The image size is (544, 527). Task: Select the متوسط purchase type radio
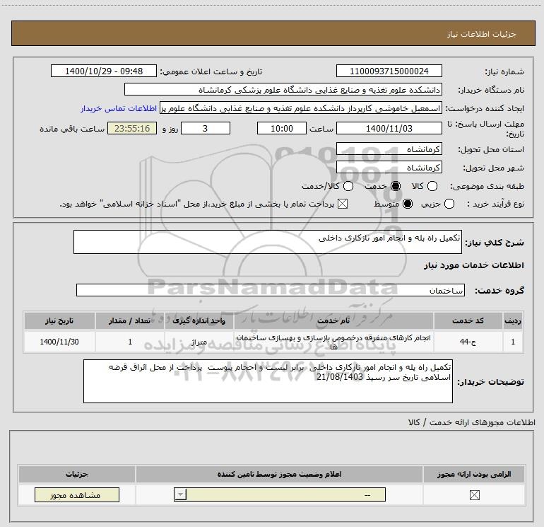[408, 204]
